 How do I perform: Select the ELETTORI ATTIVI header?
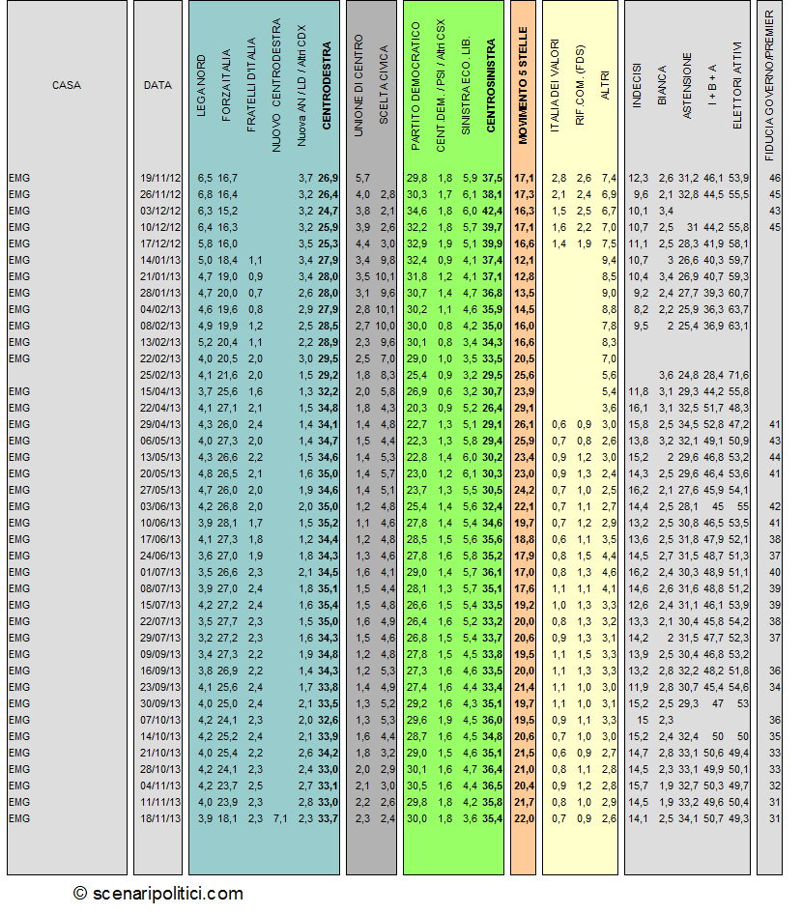(737, 85)
